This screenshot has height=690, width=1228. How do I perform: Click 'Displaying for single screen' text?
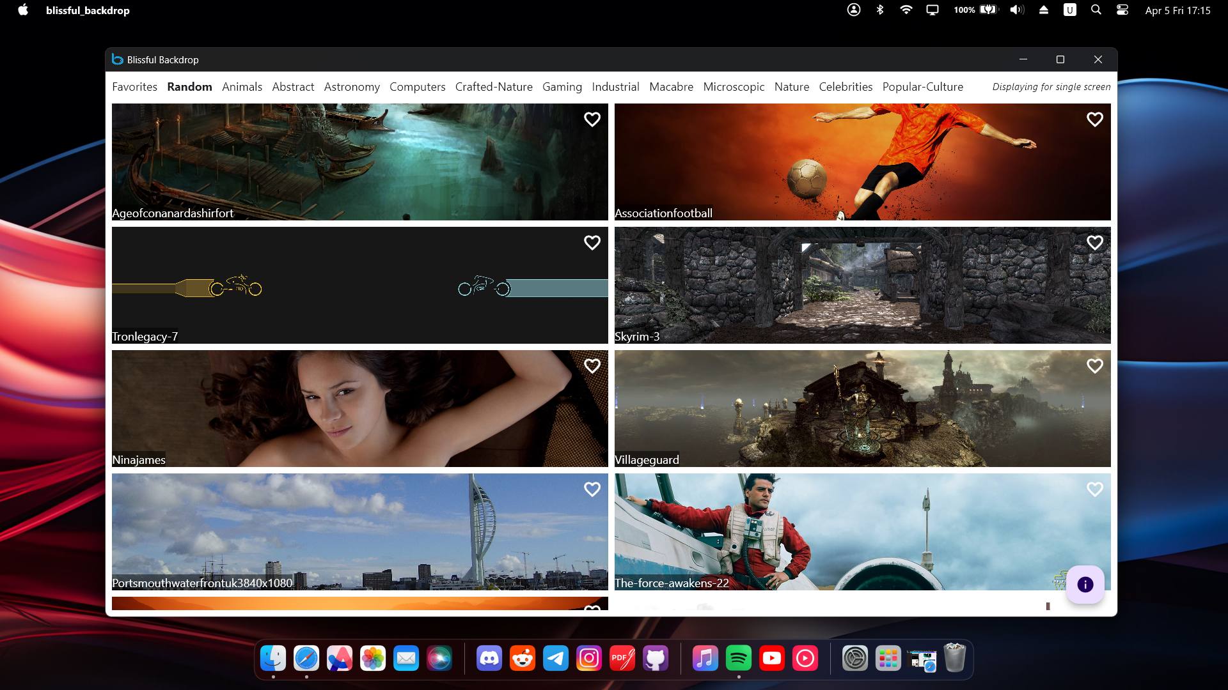point(1051,87)
